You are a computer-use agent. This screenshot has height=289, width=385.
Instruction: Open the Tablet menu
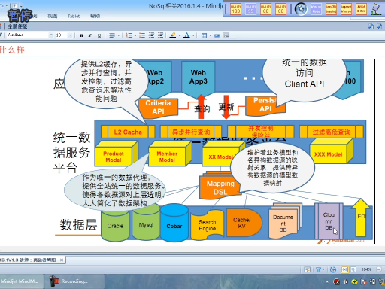(74, 16)
